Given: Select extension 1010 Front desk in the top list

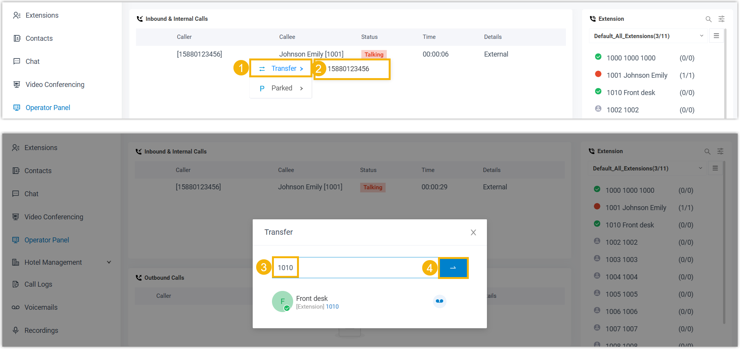Looking at the screenshot, I should point(631,93).
